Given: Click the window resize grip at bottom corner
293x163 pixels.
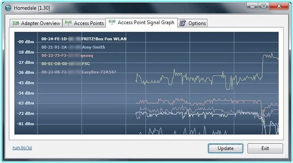Looking at the screenshot, I should [286, 156].
